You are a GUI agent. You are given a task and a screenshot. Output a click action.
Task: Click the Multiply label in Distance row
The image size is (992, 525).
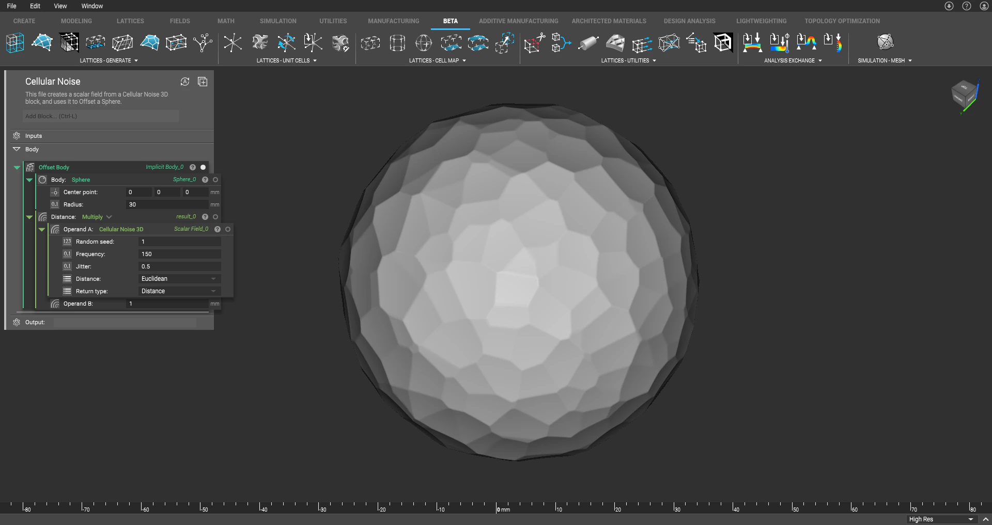click(93, 217)
